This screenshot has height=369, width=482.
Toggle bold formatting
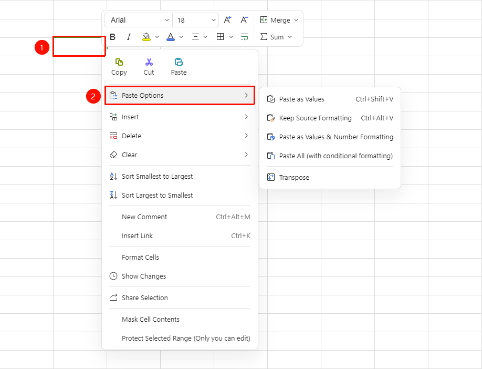pyautogui.click(x=113, y=37)
